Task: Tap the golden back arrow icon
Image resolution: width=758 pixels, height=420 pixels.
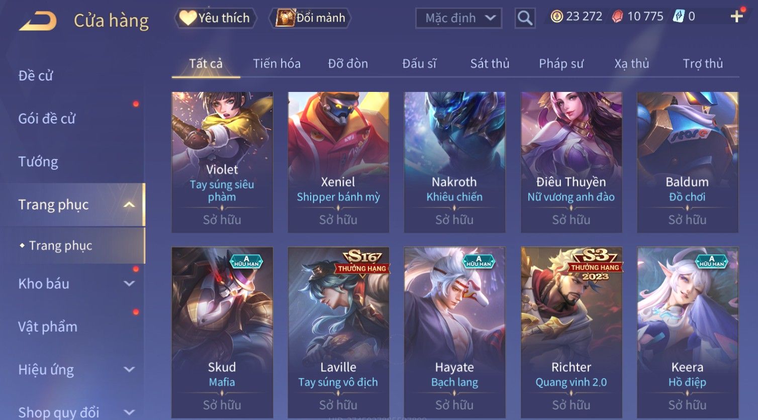Action: (38, 21)
